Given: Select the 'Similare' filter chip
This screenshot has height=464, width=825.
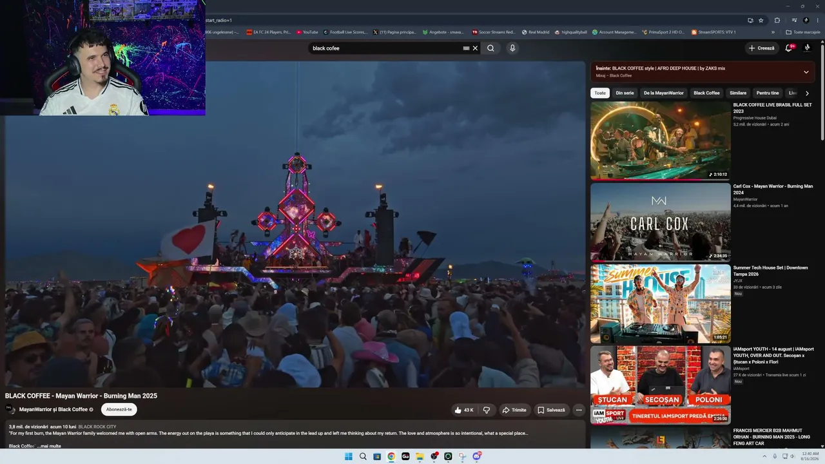Looking at the screenshot, I should pyautogui.click(x=738, y=93).
